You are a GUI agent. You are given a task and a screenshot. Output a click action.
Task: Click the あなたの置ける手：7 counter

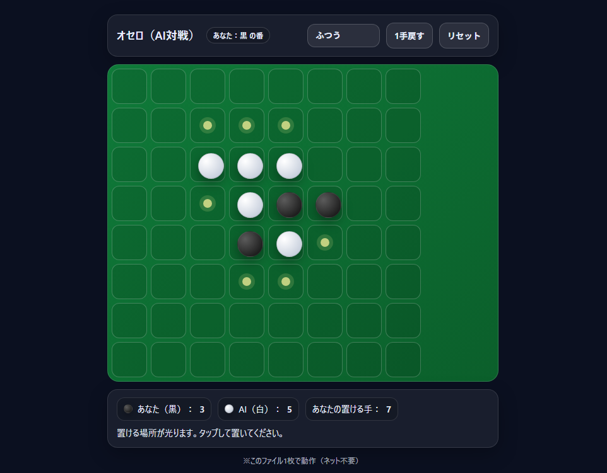point(351,409)
